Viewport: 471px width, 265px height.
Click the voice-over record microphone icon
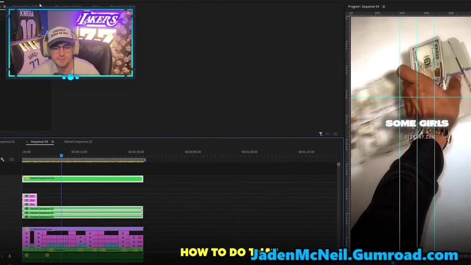[10, 256]
